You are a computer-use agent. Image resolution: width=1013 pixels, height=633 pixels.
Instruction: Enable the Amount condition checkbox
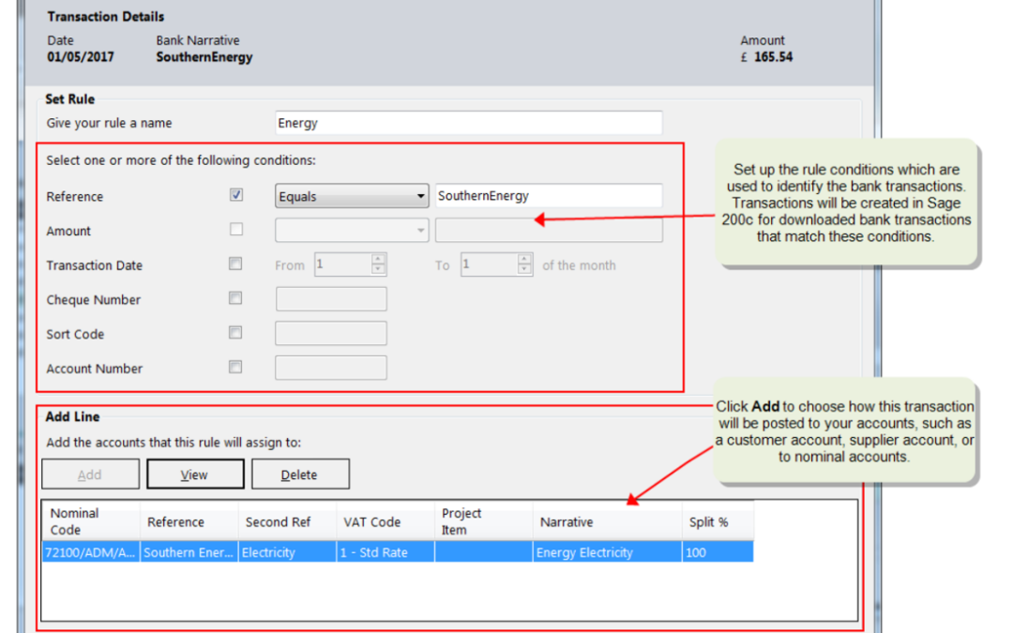[236, 230]
